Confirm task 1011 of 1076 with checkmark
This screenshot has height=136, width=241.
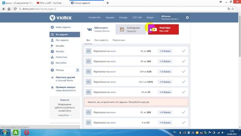click(183, 82)
